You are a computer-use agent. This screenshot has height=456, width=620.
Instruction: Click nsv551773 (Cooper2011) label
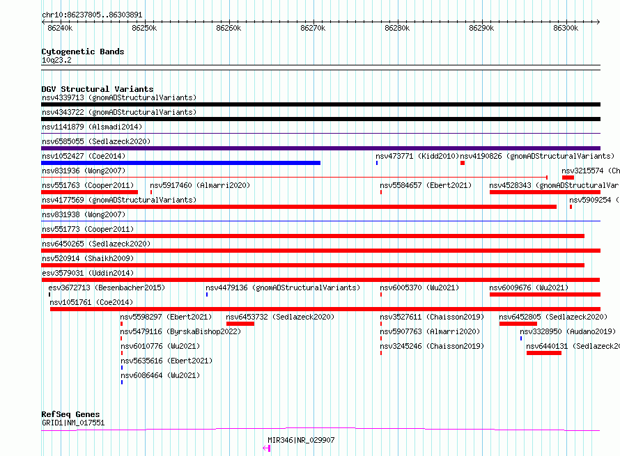click(88, 229)
